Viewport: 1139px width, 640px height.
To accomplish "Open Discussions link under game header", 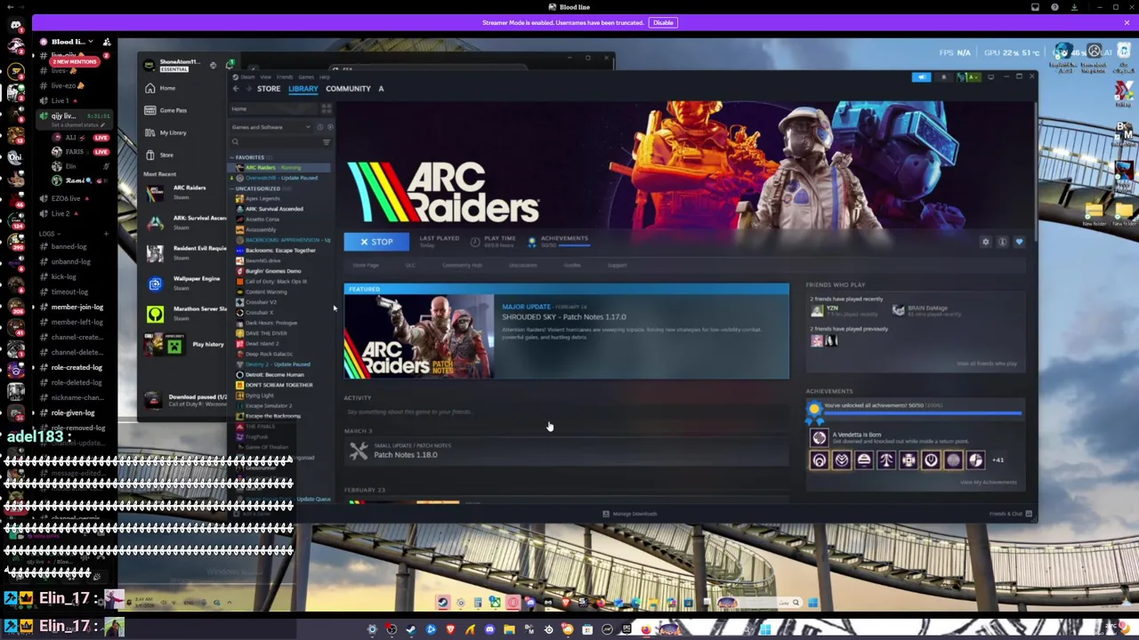I will [x=522, y=265].
